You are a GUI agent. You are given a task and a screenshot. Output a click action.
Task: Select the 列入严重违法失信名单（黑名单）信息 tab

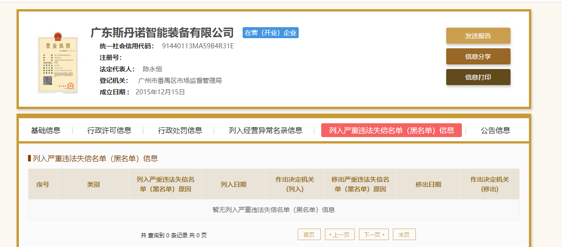(x=392, y=130)
